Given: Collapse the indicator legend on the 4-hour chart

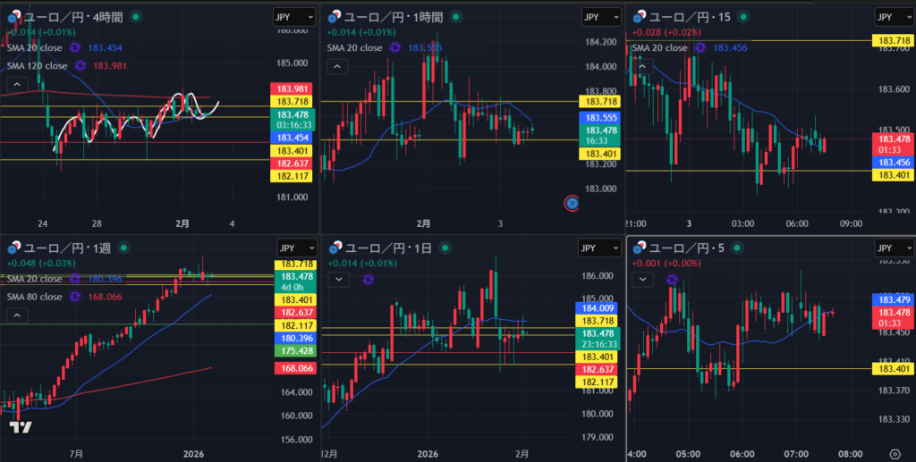Looking at the screenshot, I should tap(14, 85).
